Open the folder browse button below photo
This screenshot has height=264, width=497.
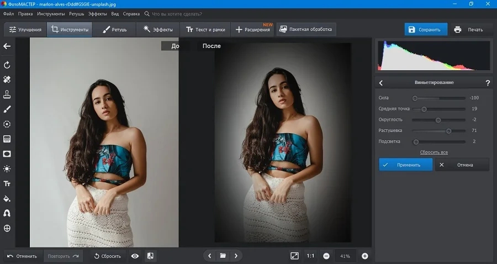point(223,256)
